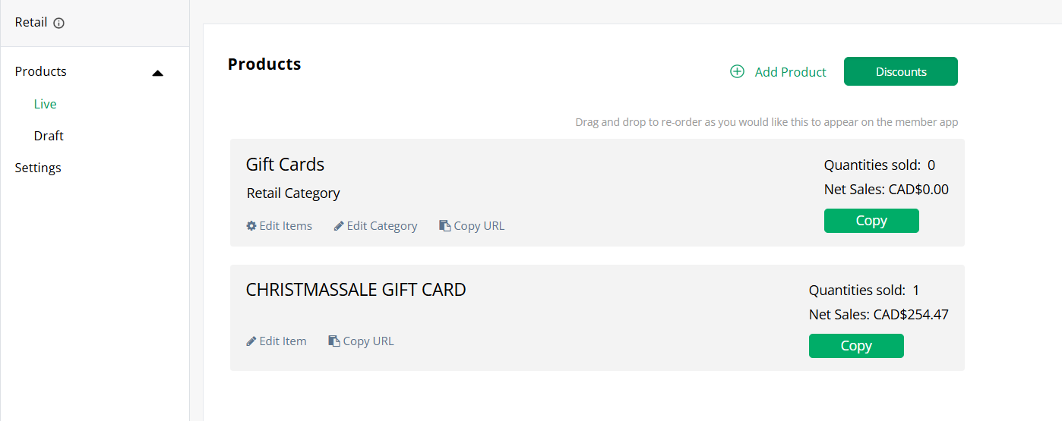
Task: Copy the CHRISTMASSALE GIFT CARD product
Action: [x=856, y=346]
